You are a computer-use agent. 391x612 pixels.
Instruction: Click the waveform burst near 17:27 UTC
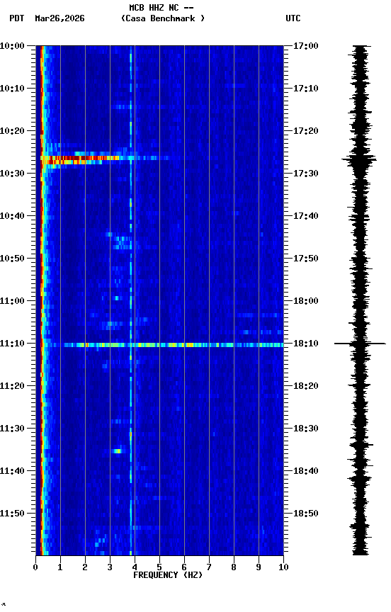coord(359,159)
